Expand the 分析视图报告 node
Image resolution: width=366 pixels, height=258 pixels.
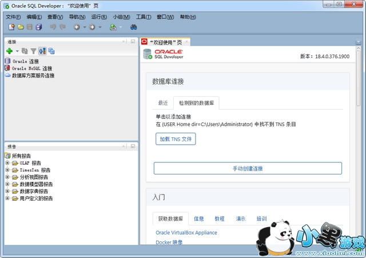click(7, 177)
